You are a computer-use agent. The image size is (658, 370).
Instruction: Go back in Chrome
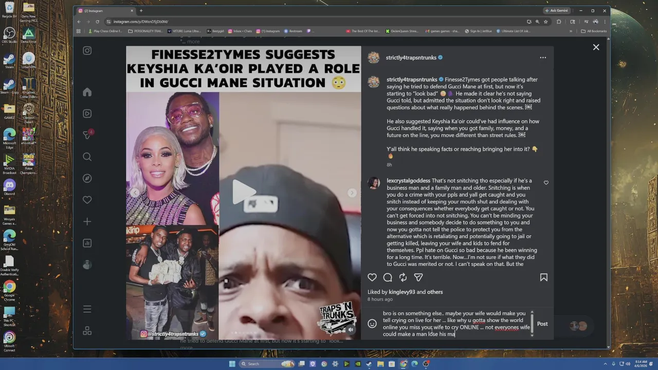[x=79, y=22]
